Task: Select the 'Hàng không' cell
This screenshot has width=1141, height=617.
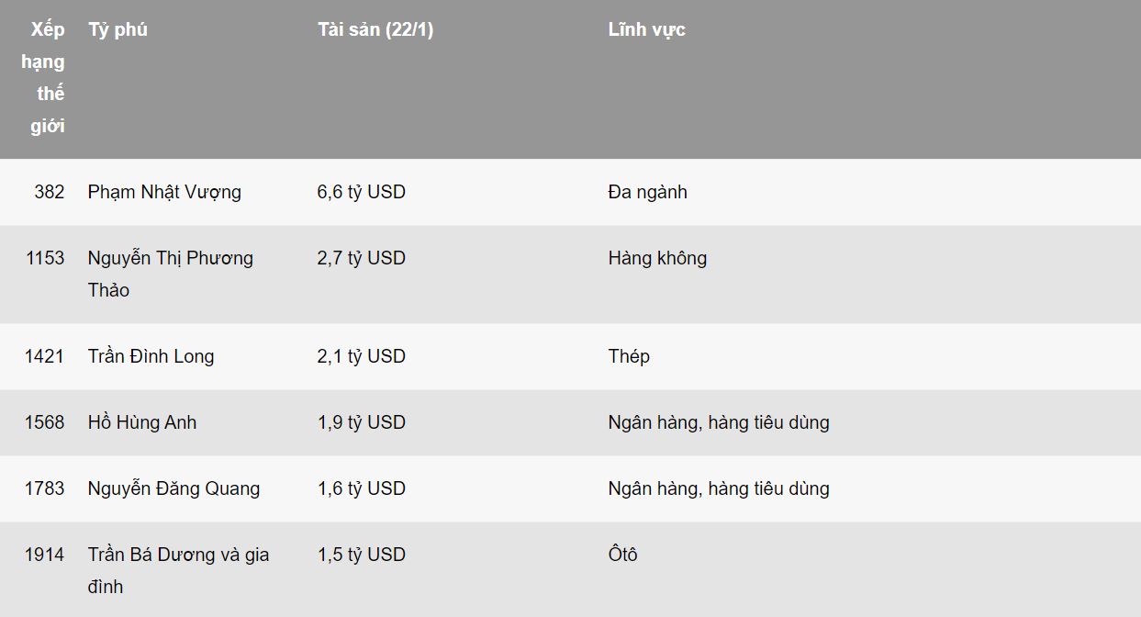Action: click(657, 258)
